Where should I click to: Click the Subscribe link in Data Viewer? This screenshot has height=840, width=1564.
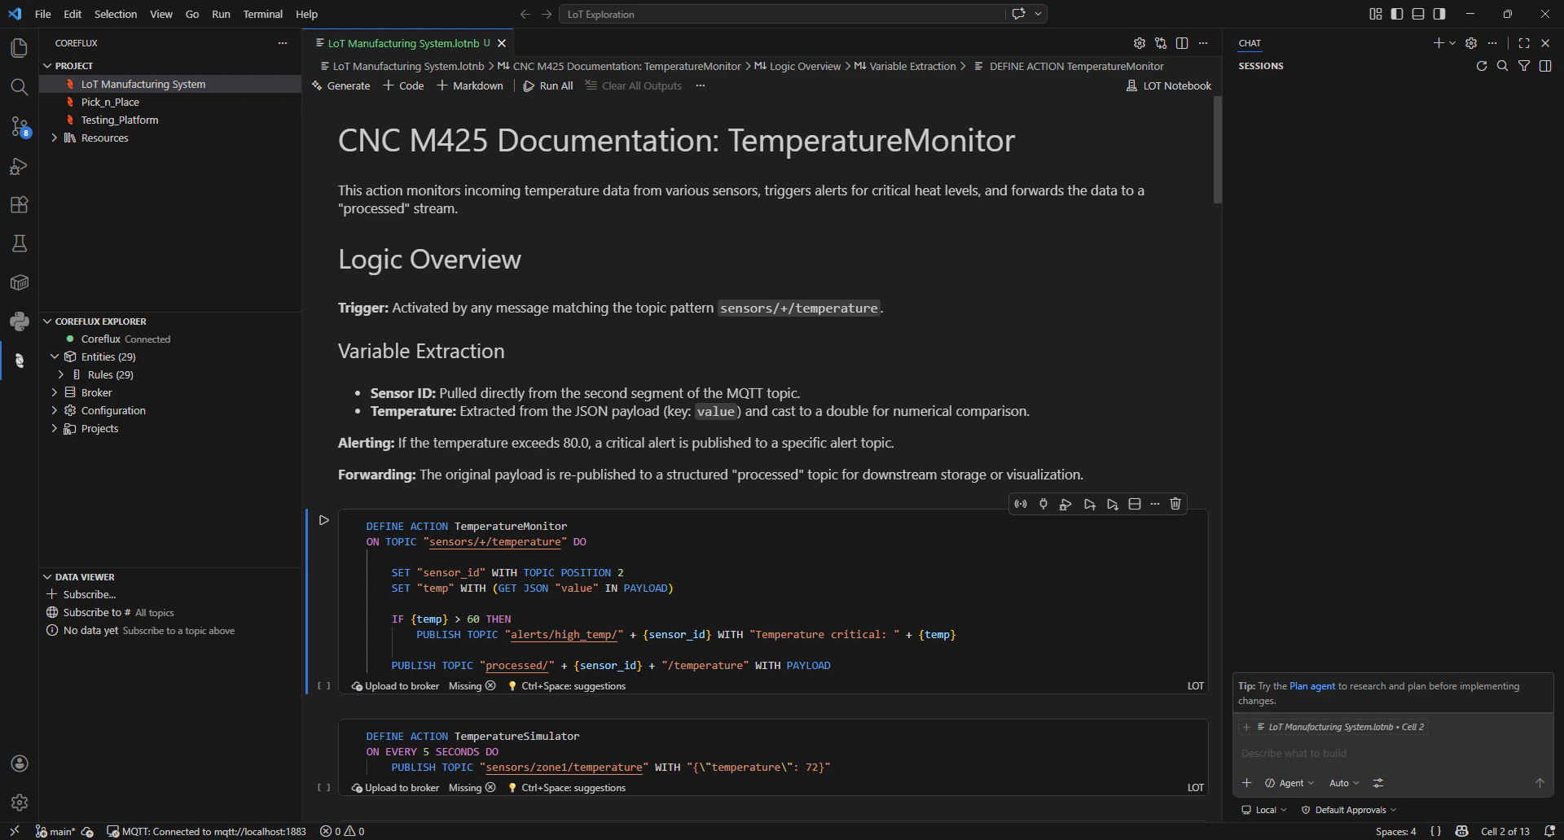point(90,594)
